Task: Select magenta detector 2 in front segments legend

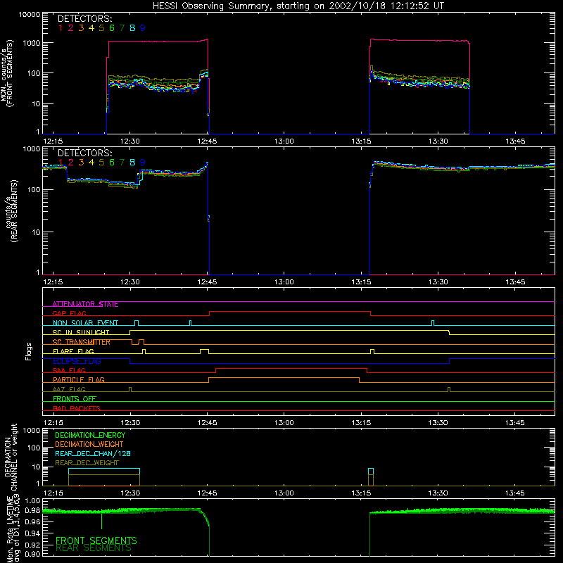Action: point(71,28)
